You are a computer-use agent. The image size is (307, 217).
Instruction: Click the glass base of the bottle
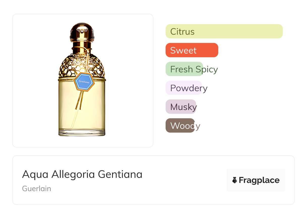click(82, 132)
